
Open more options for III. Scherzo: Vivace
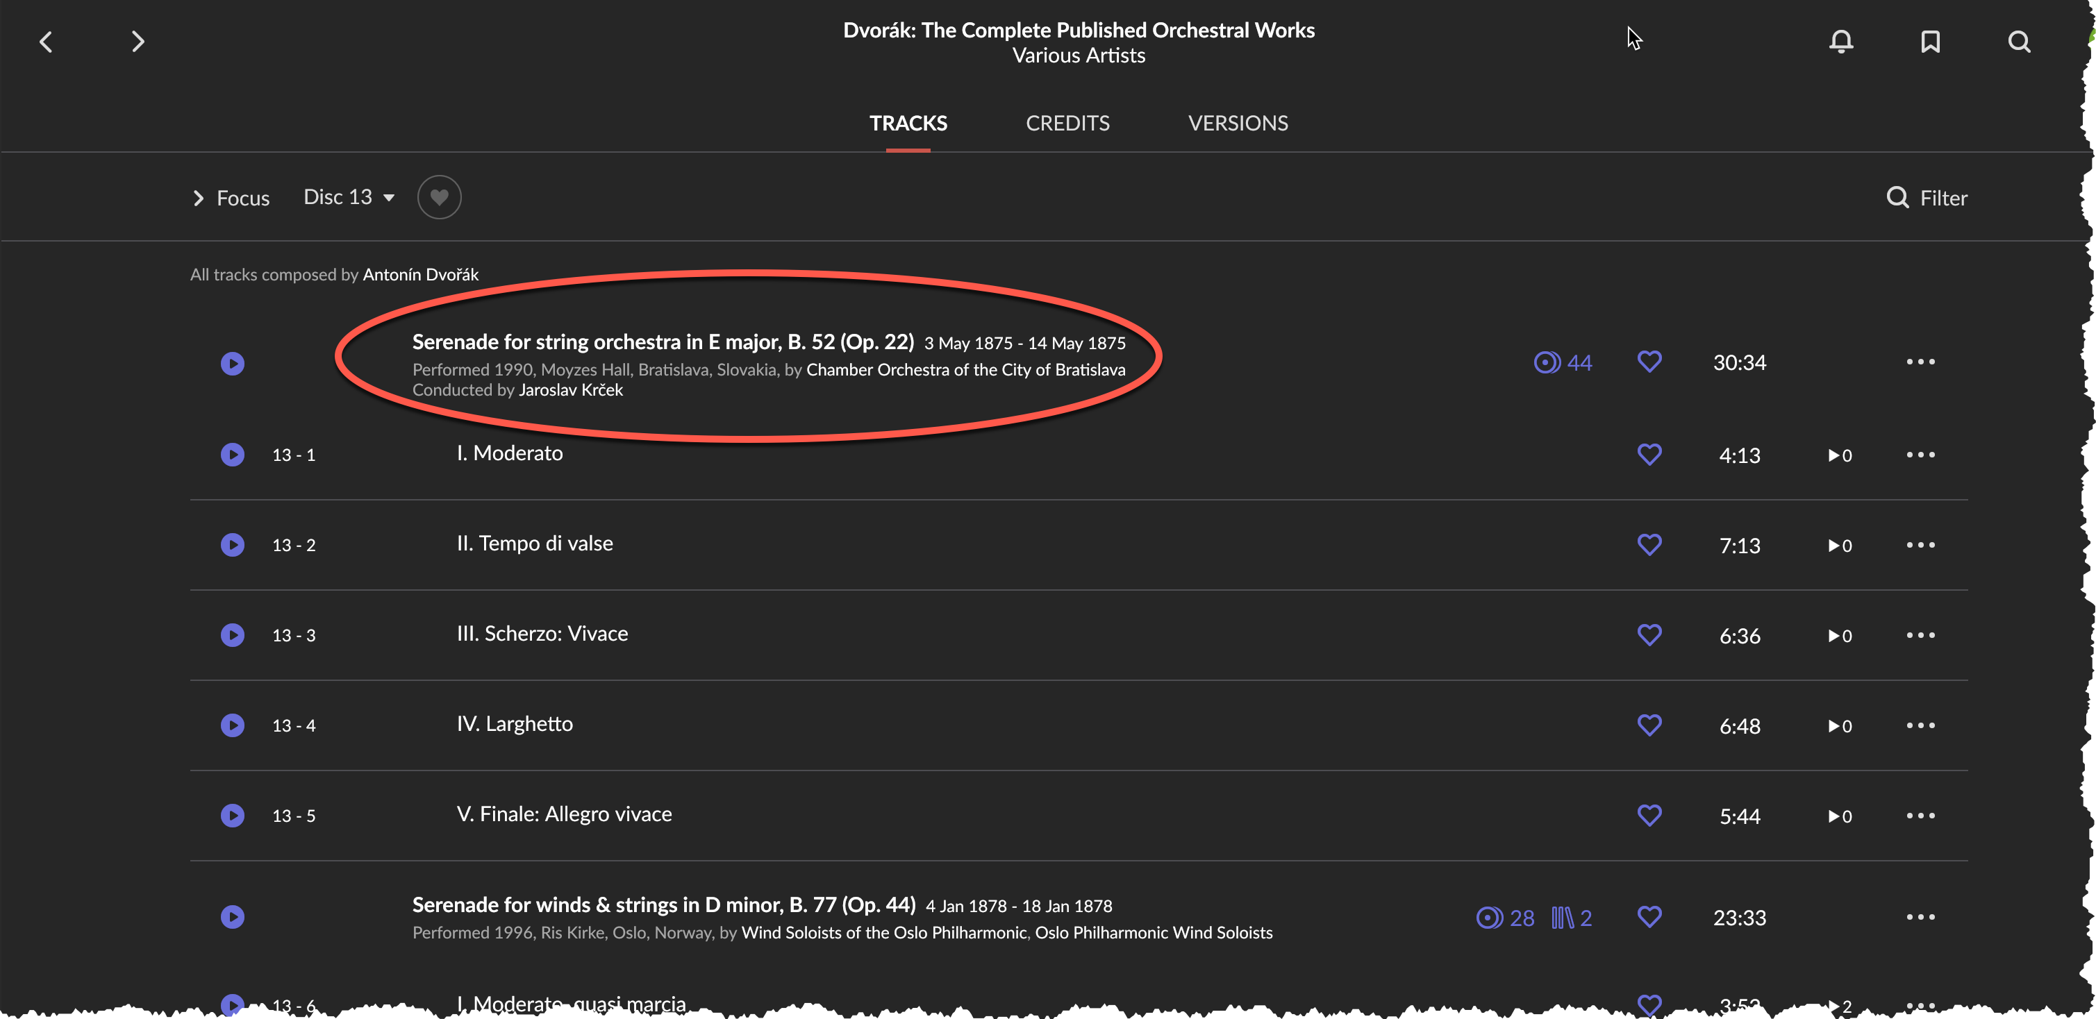tap(1920, 634)
